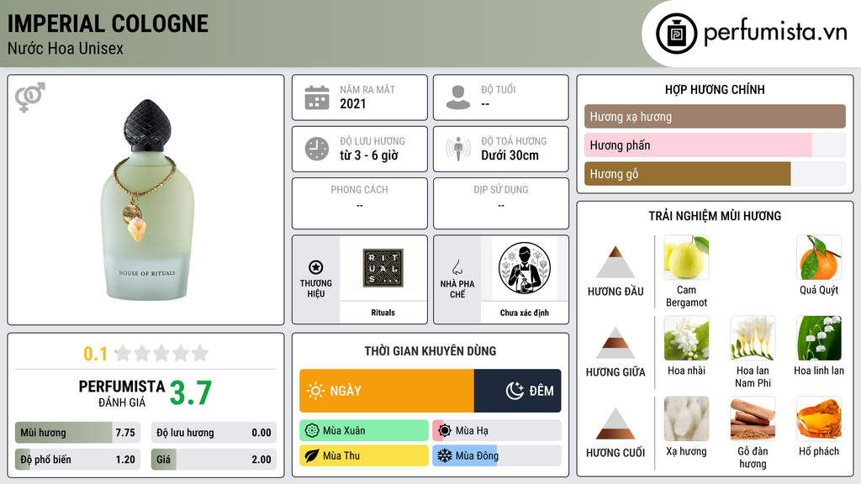This screenshot has width=861, height=484.
Task: Click the Độ lưu hương 0.00 rating bar
Action: (214, 433)
